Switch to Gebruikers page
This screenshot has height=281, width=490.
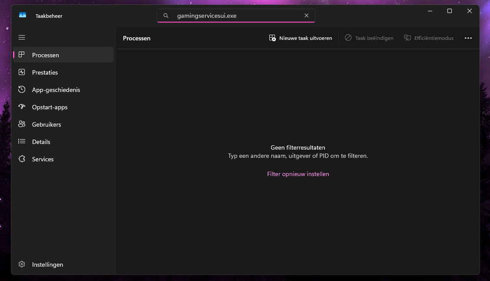63,124
